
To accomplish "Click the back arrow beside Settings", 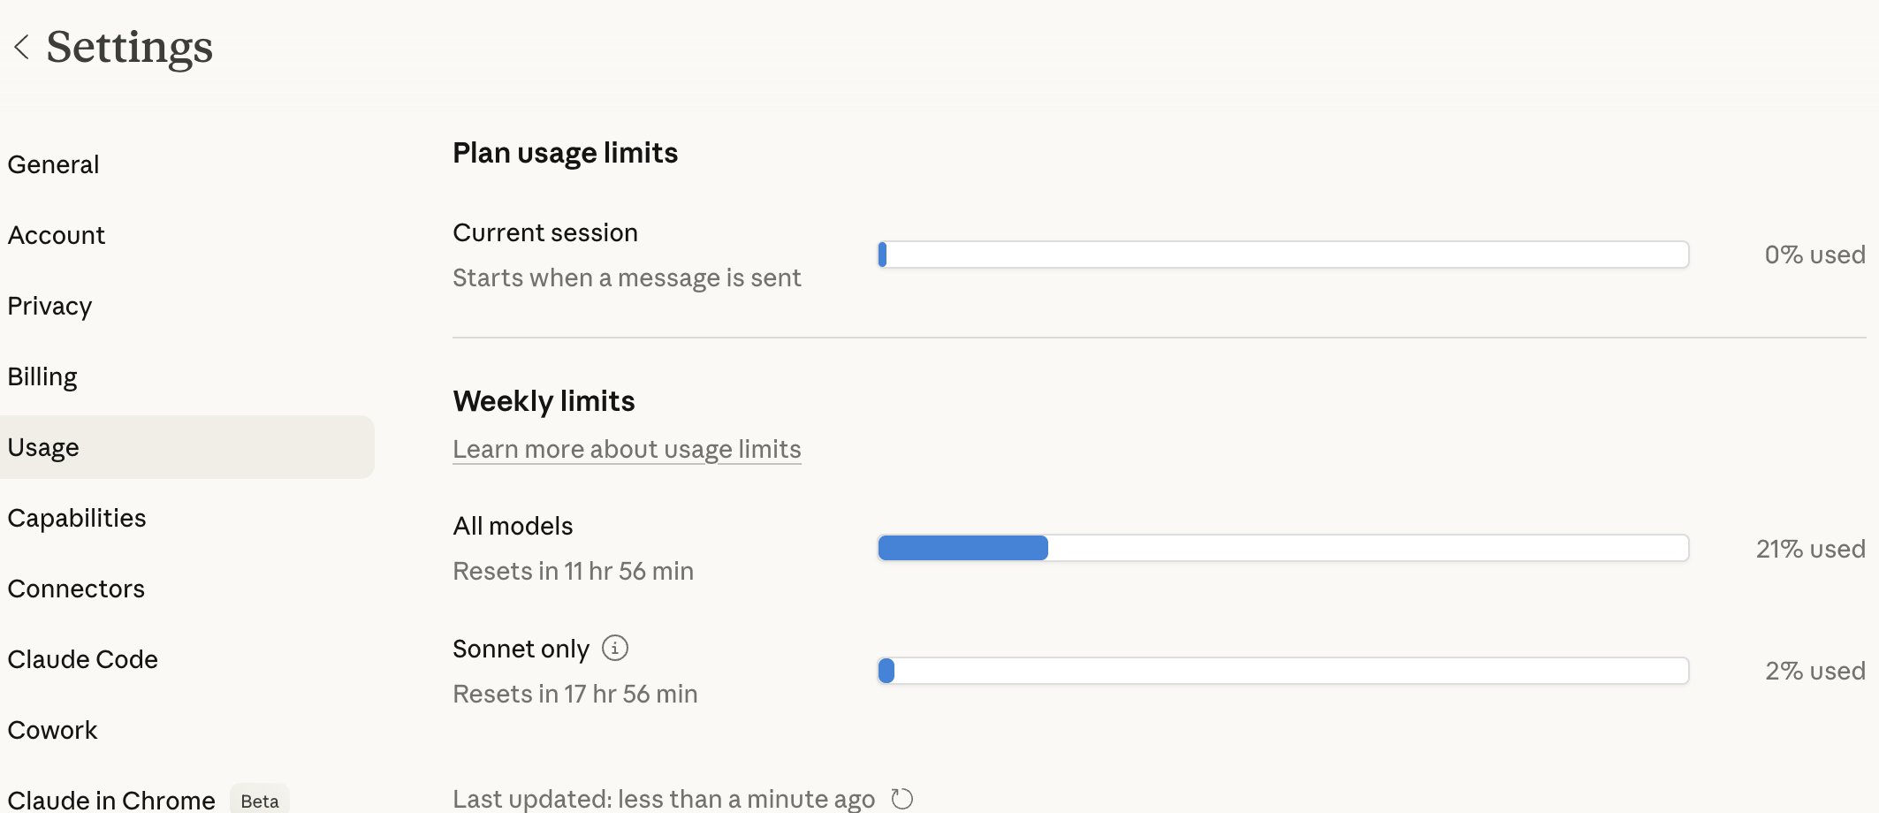I will pyautogui.click(x=22, y=47).
